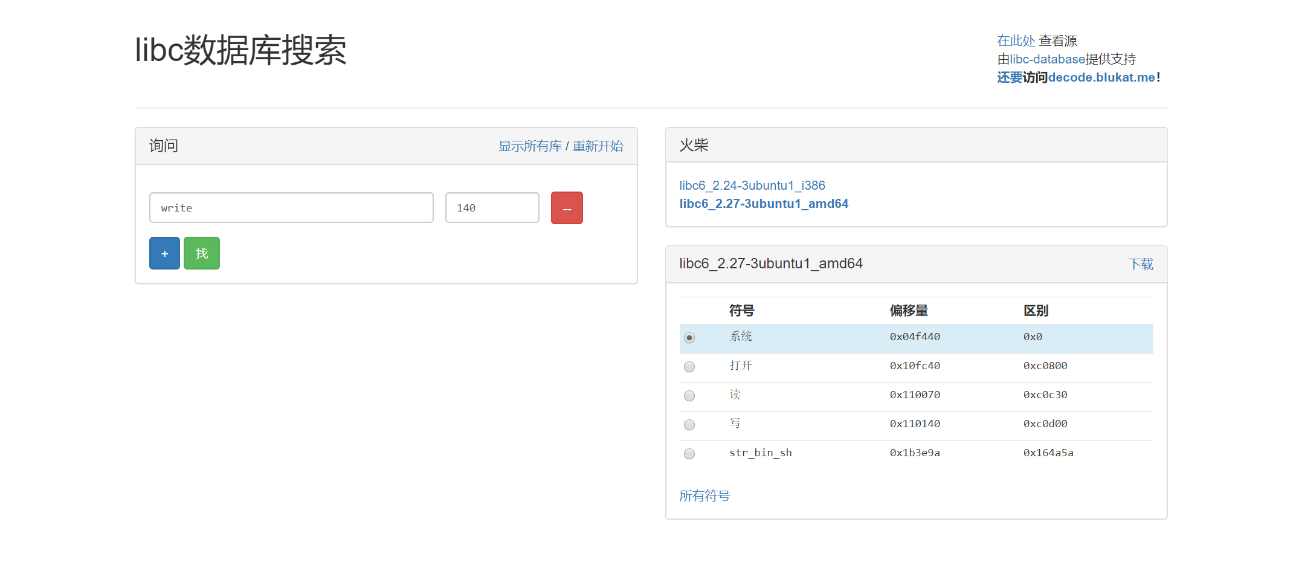Select the "写" symbol radio button

point(689,424)
